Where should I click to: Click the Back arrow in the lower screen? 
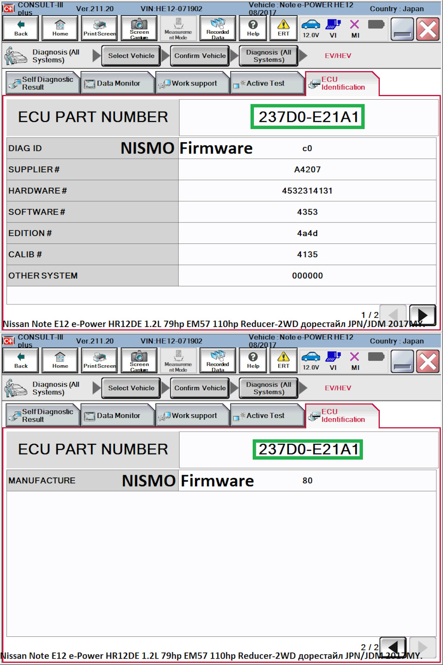(21, 361)
